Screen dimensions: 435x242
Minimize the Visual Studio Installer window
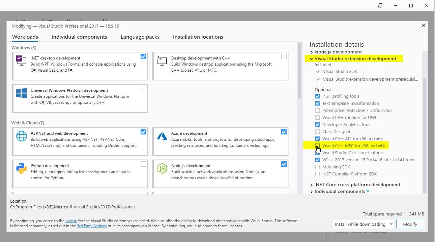tap(396, 6)
